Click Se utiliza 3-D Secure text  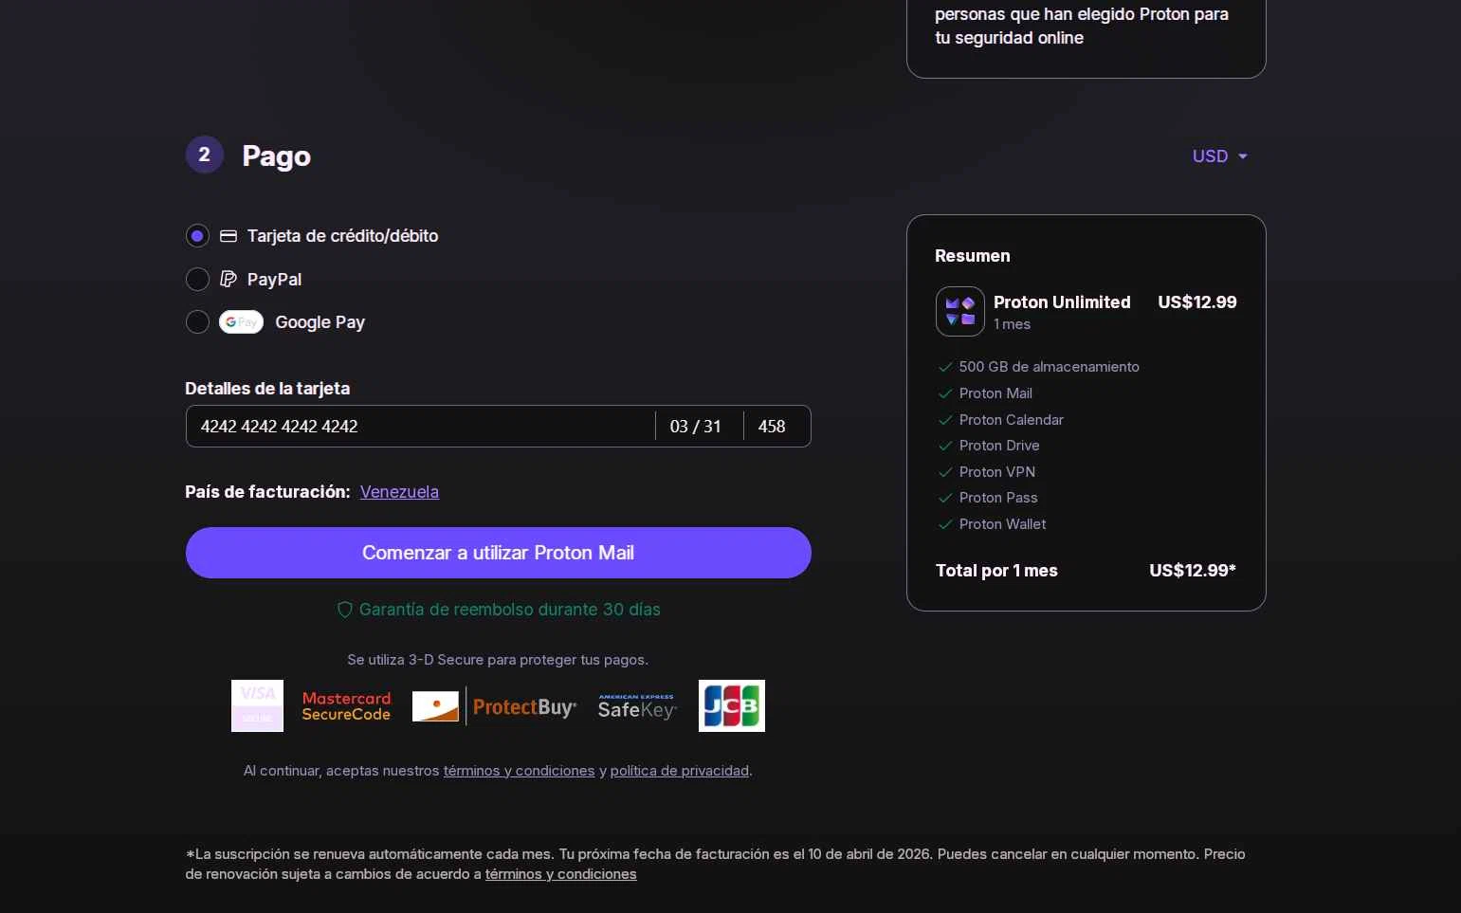498,660
